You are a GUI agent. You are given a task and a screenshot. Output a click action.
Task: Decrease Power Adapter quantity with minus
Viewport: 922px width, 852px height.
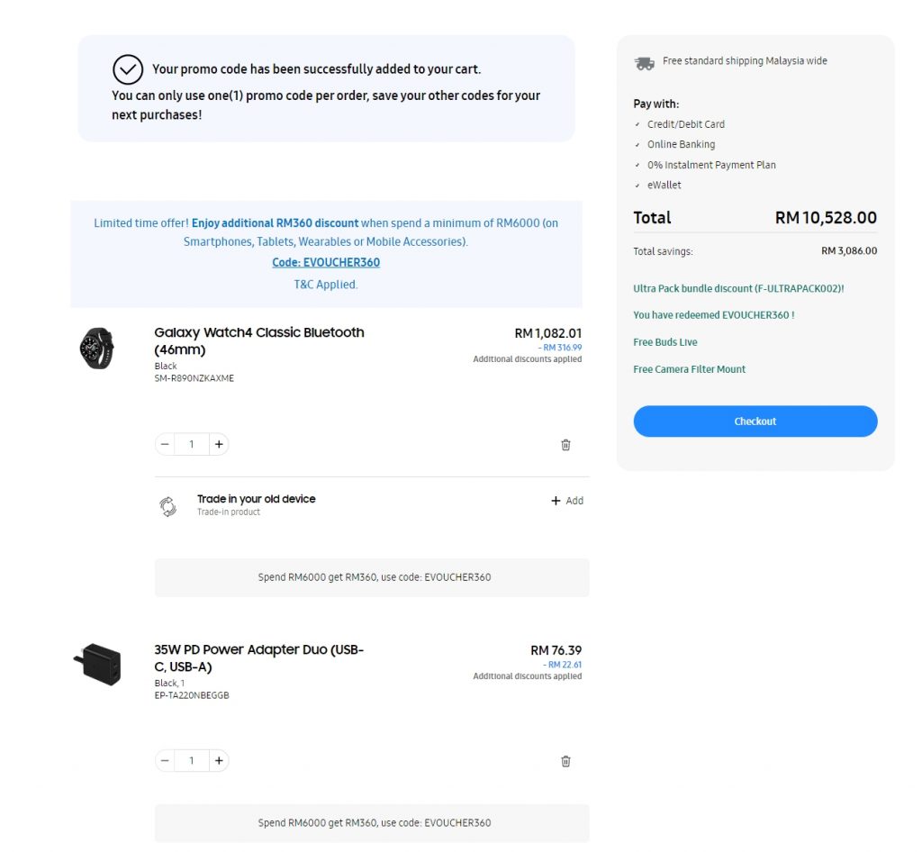165,761
